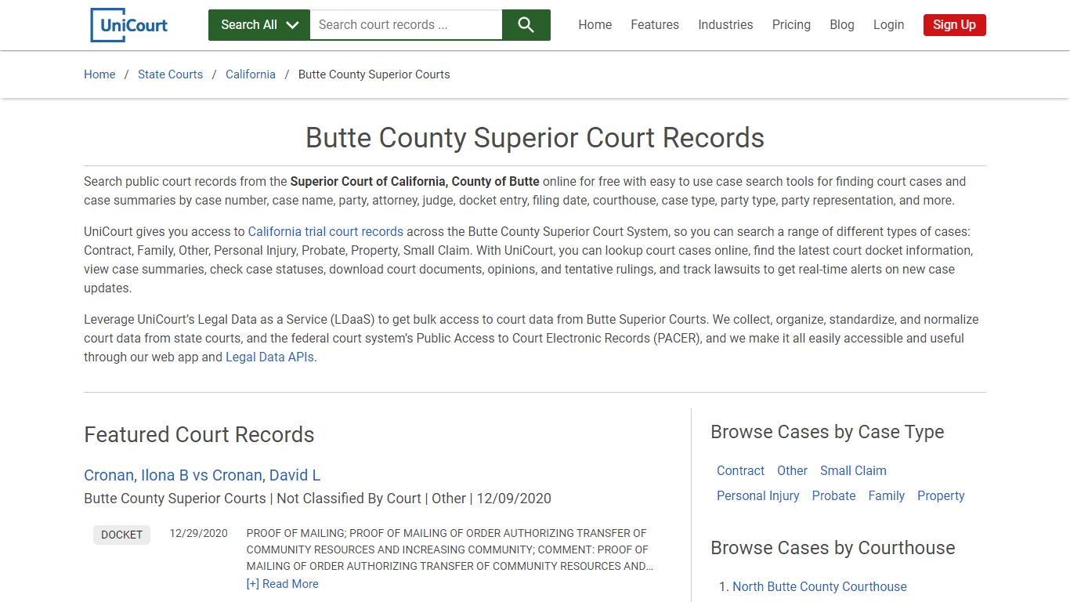Click the Login link

pos(888,25)
